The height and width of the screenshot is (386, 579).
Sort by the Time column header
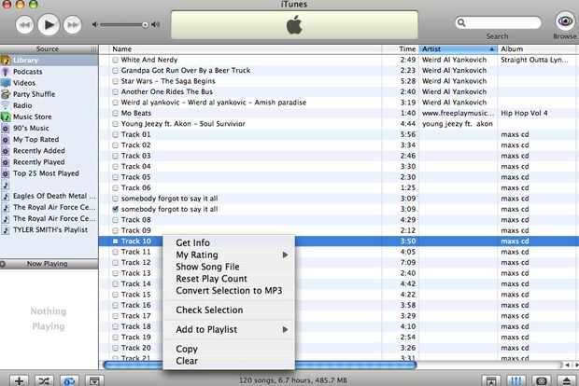coord(401,49)
